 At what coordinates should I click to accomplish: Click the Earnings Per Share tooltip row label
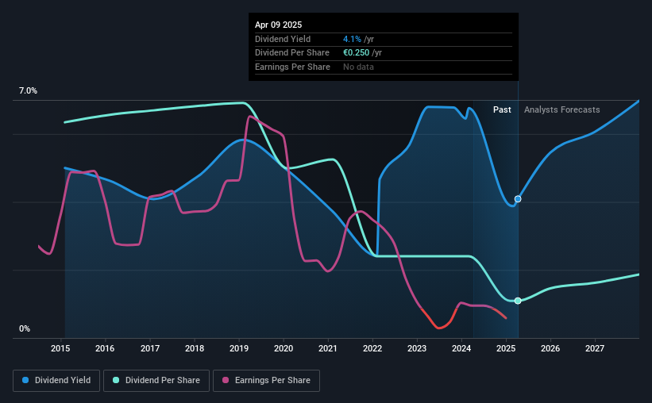(292, 67)
